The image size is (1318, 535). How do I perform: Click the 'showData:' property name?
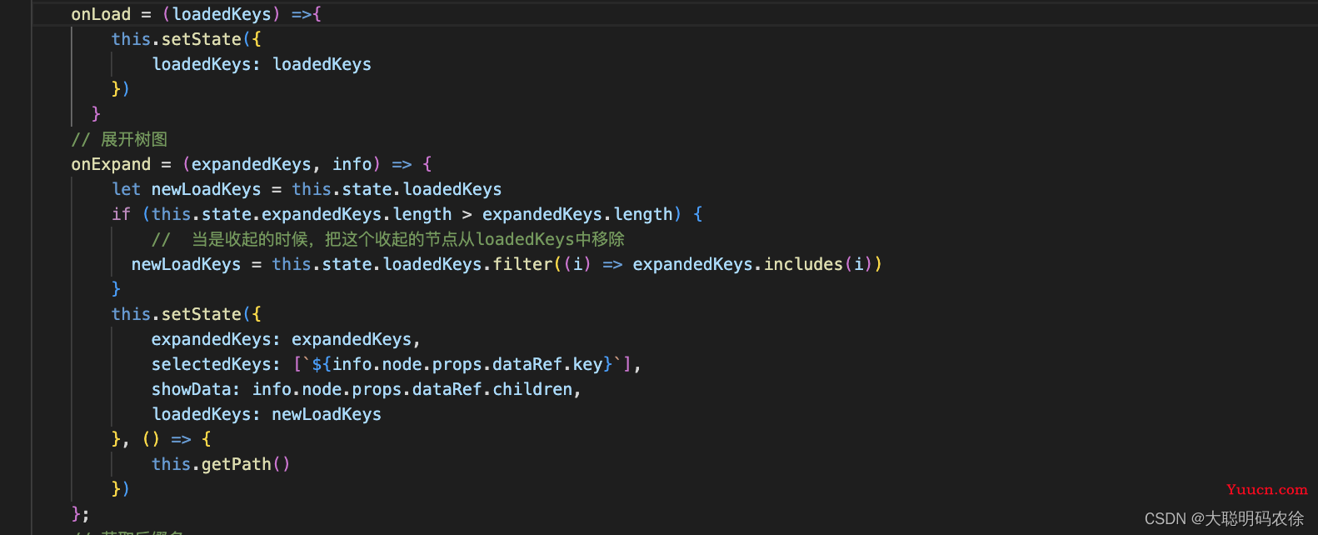pyautogui.click(x=196, y=389)
